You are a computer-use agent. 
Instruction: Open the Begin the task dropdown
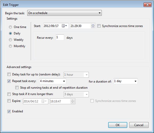coord(64,13)
